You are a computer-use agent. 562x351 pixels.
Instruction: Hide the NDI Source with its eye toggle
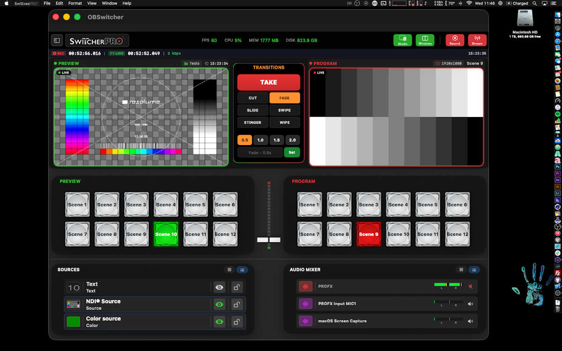[219, 304]
